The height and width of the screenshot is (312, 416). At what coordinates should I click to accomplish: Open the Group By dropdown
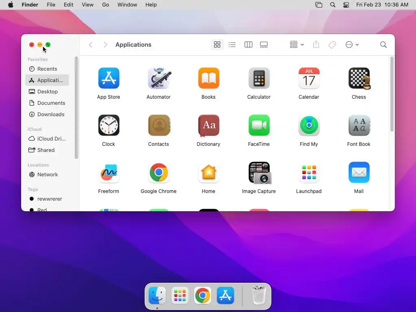pos(297,45)
